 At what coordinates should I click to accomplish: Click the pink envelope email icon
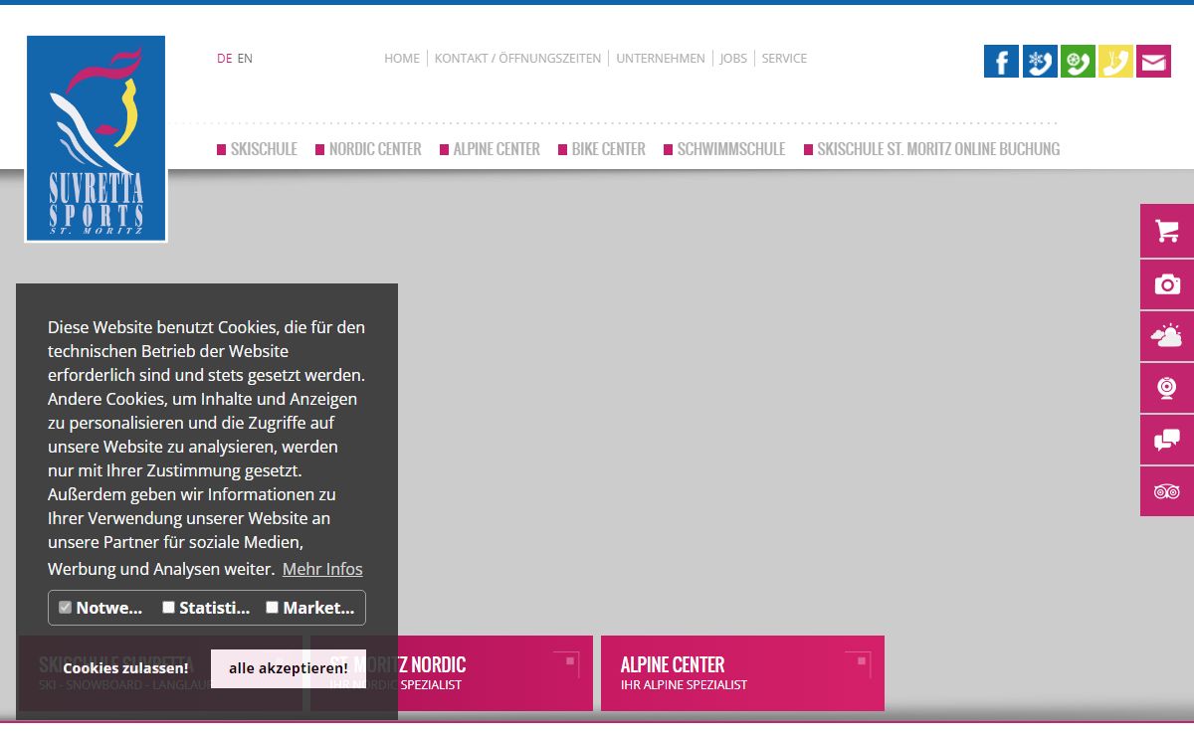[x=1153, y=62]
